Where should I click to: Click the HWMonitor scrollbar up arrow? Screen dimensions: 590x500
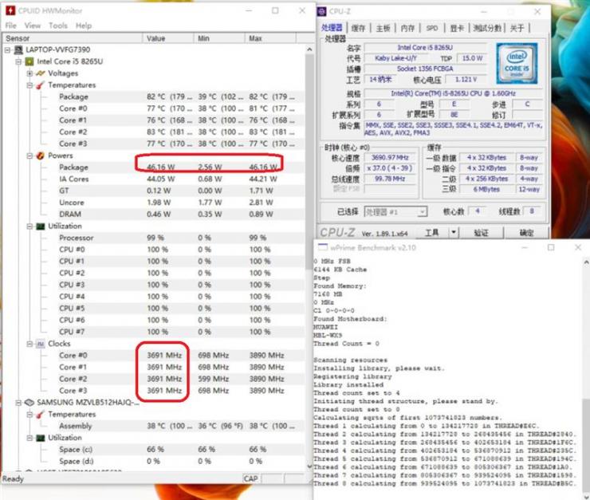[309, 49]
